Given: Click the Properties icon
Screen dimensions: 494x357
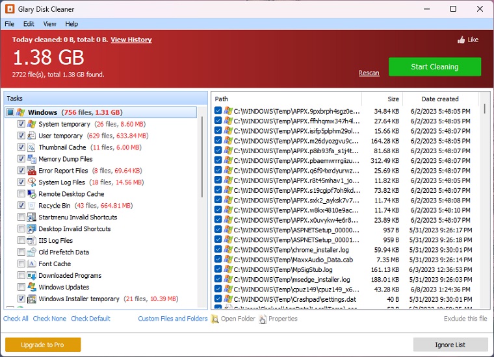Looking at the screenshot, I should (263, 319).
